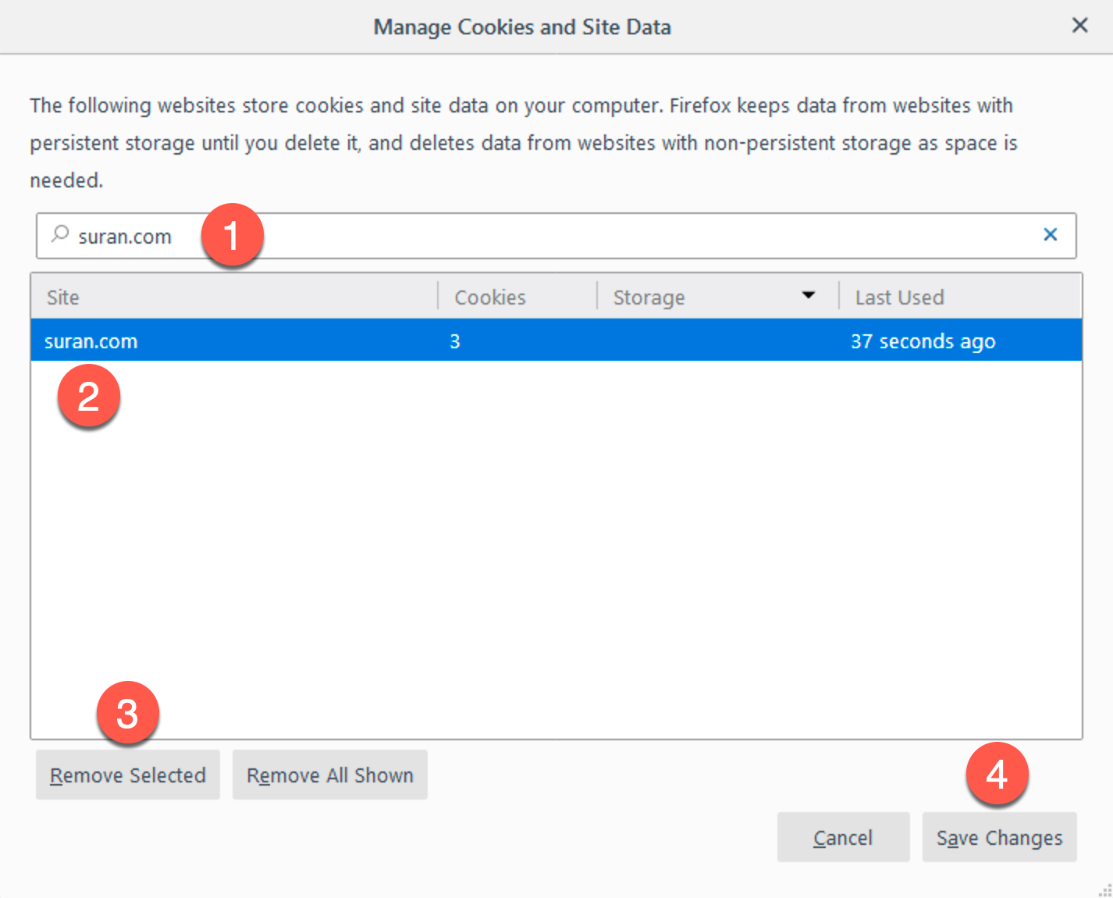Click Save Changes to confirm
1113x898 pixels.
[x=999, y=837]
